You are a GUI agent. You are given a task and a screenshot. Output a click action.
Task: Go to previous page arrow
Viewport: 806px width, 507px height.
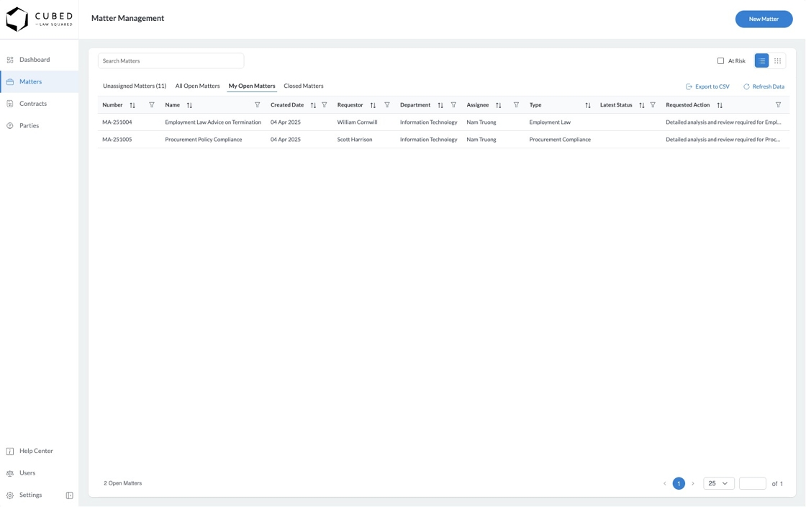665,483
